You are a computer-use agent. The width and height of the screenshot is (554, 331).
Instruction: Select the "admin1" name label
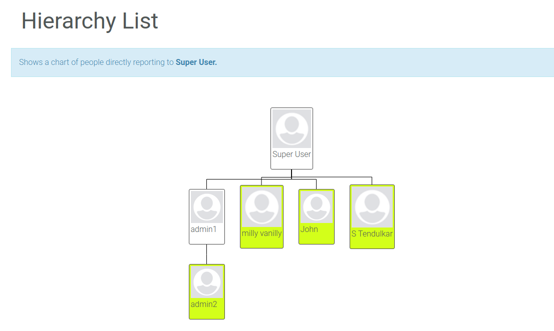pos(203,229)
